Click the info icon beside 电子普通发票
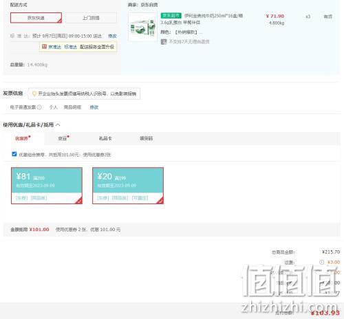Image resolution: width=344 pixels, height=319 pixels. point(39,107)
